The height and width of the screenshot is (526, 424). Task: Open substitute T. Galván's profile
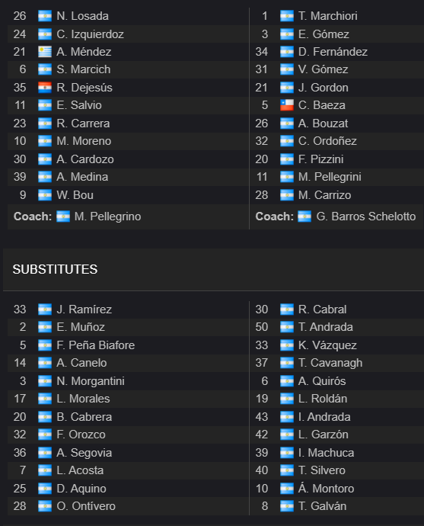click(323, 506)
